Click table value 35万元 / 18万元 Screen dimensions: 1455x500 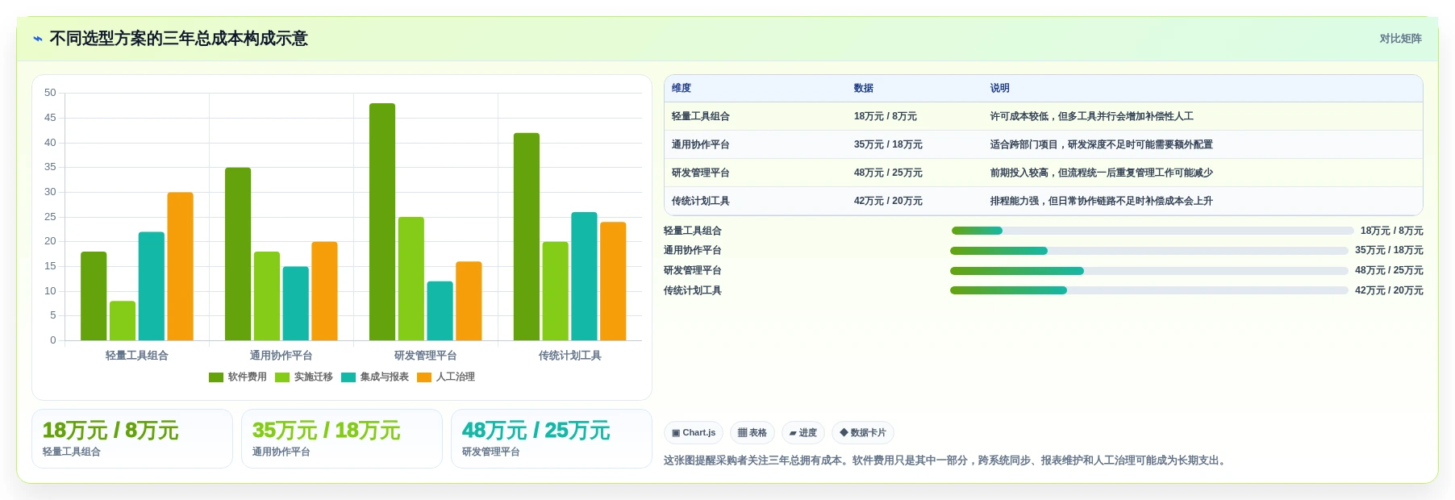(x=888, y=144)
